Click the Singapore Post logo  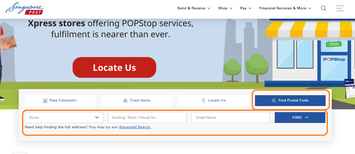coord(24,9)
